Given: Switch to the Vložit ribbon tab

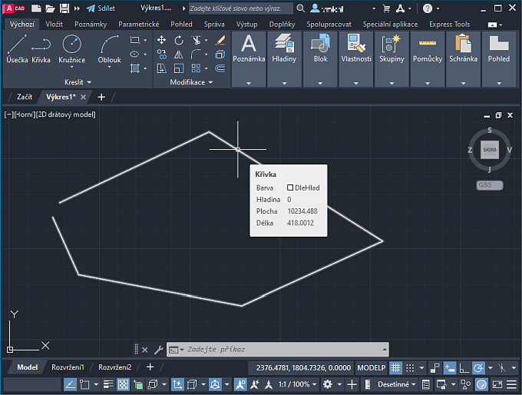Looking at the screenshot, I should (x=54, y=24).
